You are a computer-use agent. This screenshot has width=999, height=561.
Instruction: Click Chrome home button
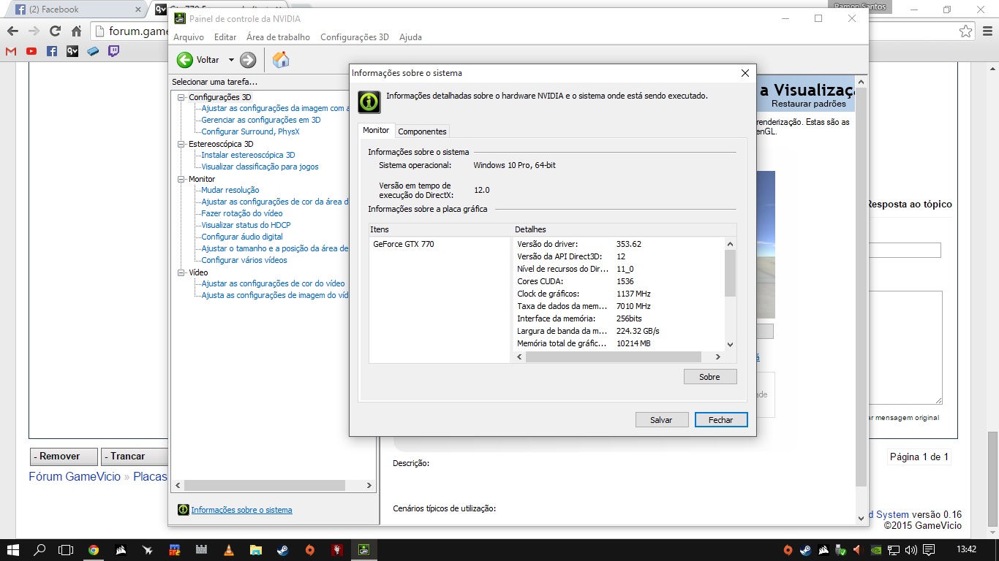tap(76, 31)
